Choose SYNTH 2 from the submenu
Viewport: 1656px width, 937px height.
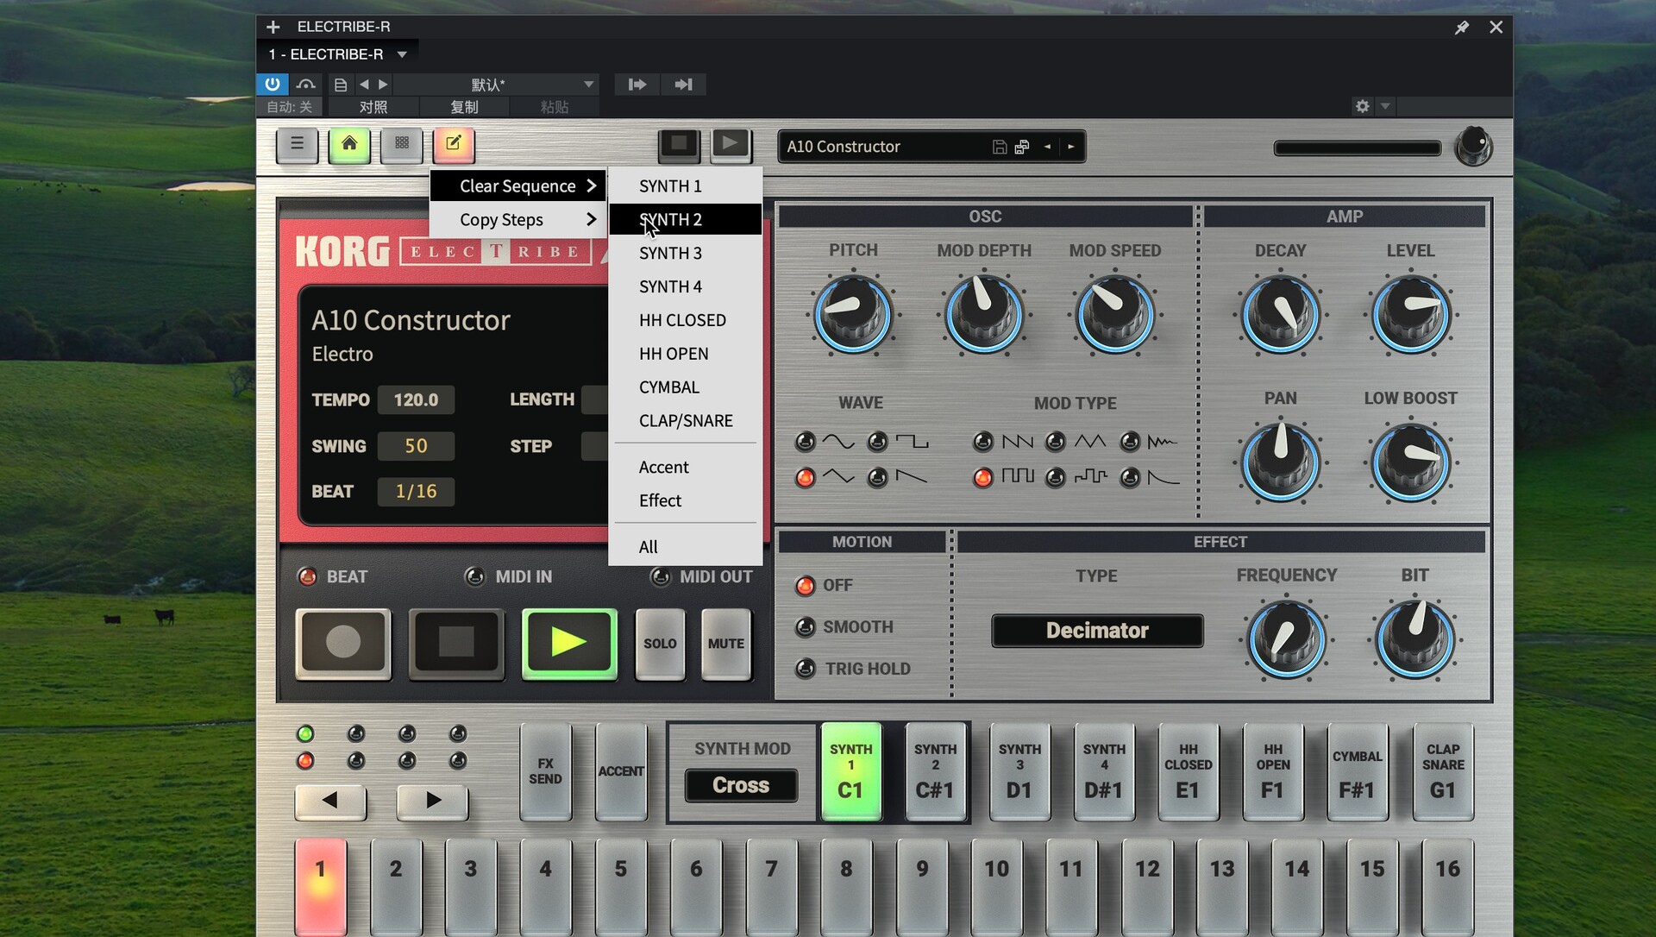[686, 220]
